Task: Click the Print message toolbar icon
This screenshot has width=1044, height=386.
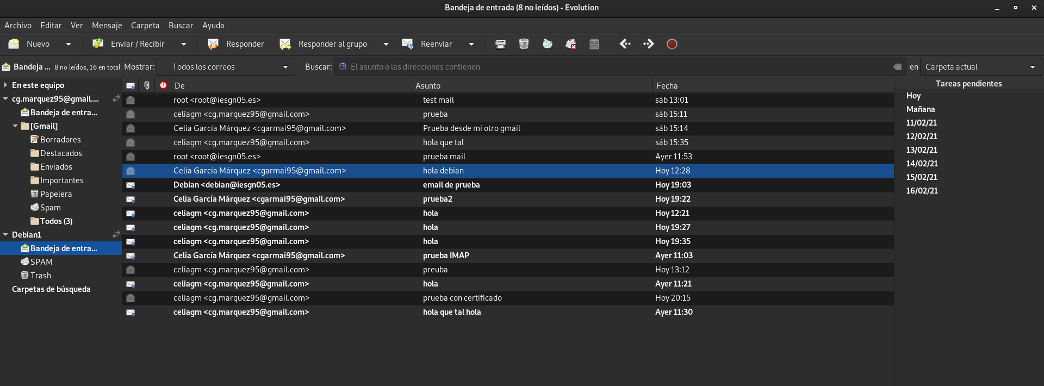Action: pyautogui.click(x=500, y=44)
